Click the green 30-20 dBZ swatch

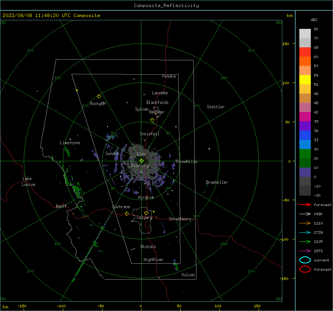[x=305, y=154]
